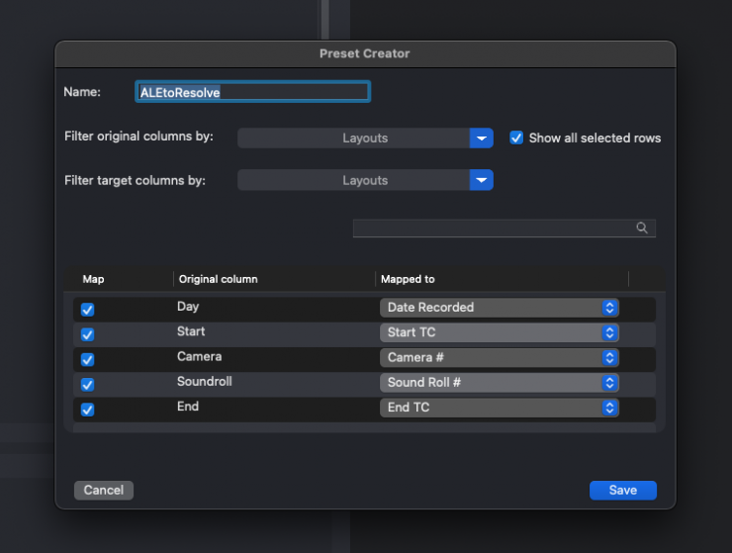Screen dimensions: 732x553
Task: Toggle Show all selected rows checkbox
Action: (516, 138)
